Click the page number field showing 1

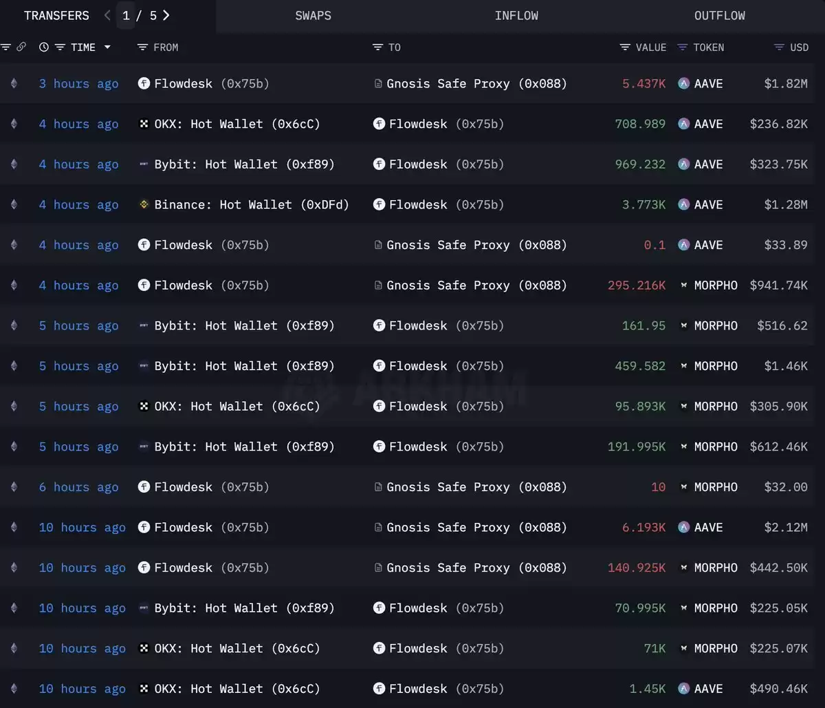[x=126, y=15]
